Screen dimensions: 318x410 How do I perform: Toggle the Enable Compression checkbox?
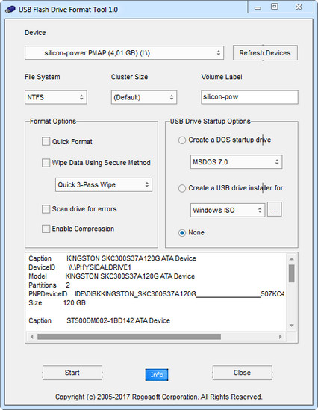point(46,229)
